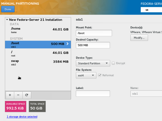Select the swap sda2 partition row

[38, 62]
